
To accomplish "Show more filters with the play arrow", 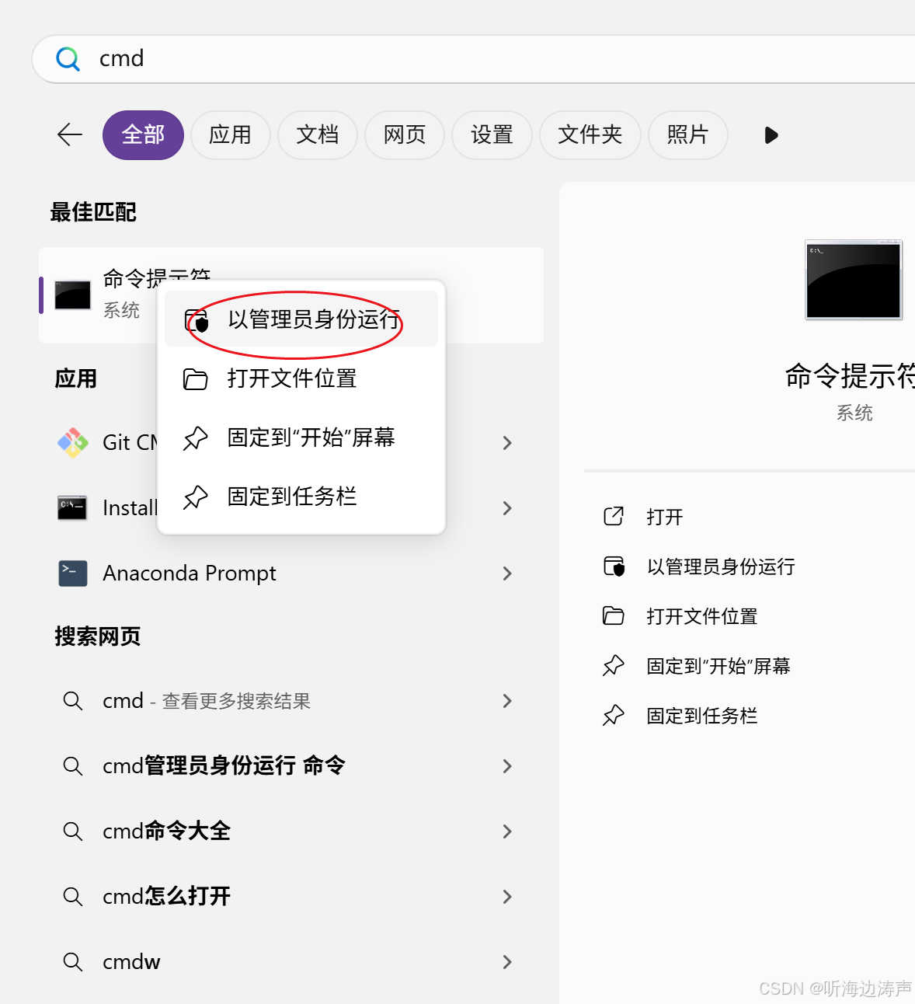I will click(x=771, y=135).
